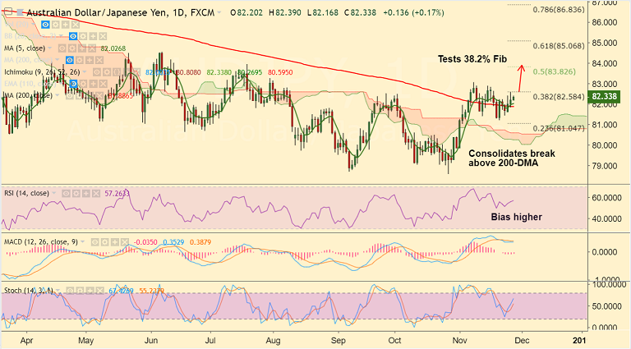Click the 0.236(81.047) Fibonacci level label
The height and width of the screenshot is (349, 631).
559,128
